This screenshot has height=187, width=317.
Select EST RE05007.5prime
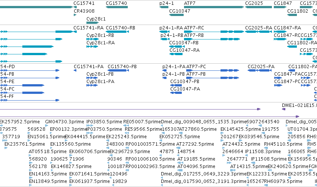click(142, 122)
